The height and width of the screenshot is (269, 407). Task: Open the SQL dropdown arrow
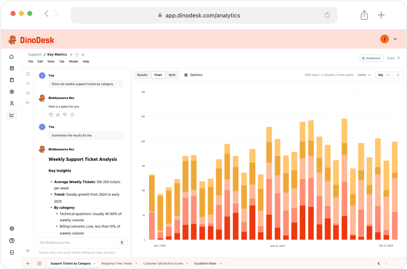coord(388,75)
